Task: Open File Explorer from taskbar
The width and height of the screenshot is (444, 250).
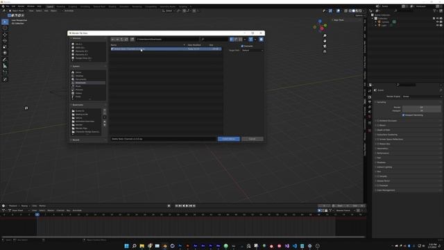Action: tap(142, 246)
